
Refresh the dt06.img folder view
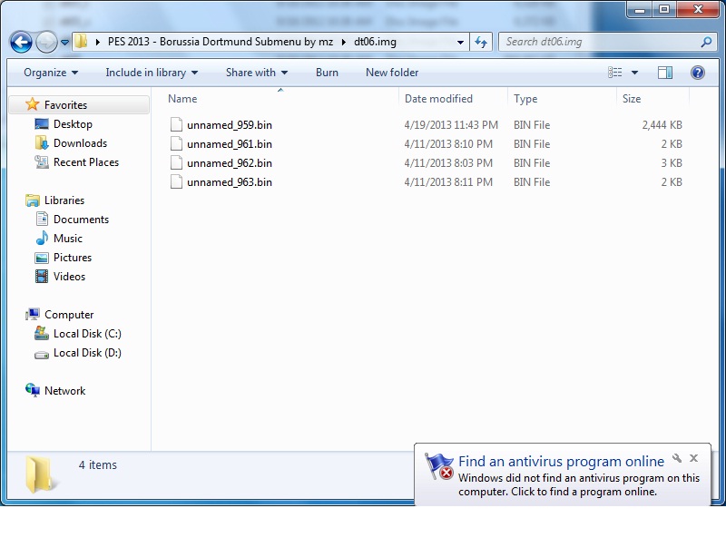click(x=481, y=42)
